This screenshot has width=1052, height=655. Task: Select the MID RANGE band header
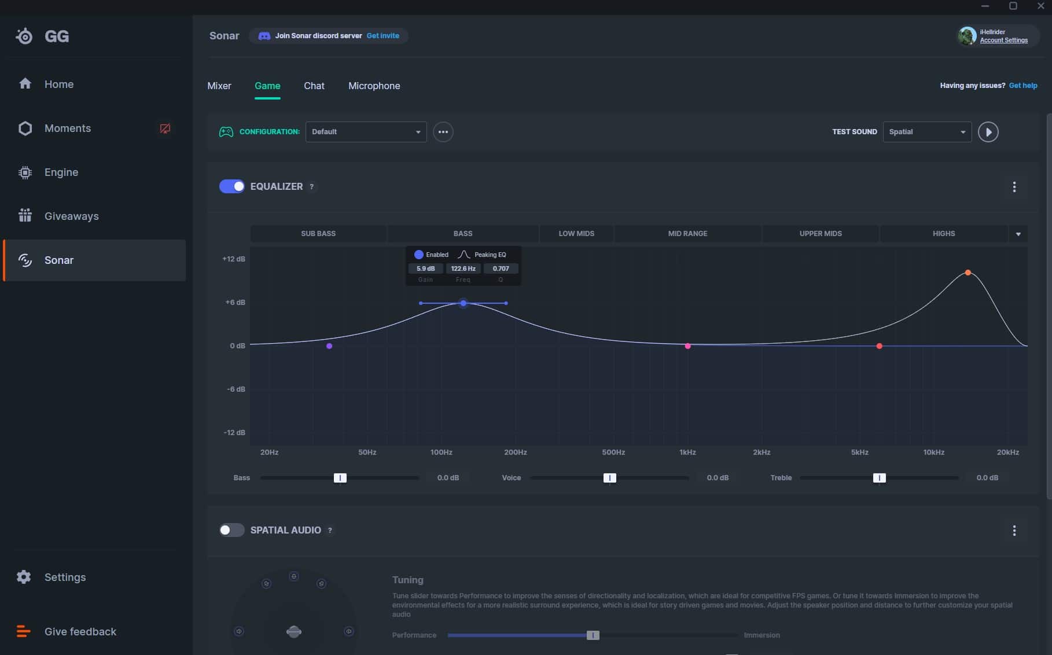click(x=687, y=234)
